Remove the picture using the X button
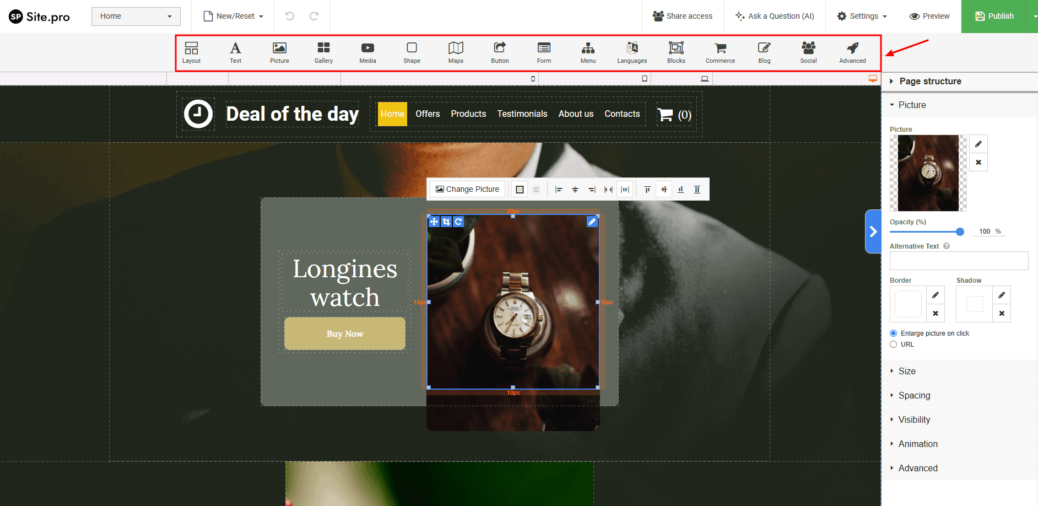The width and height of the screenshot is (1038, 506). (x=978, y=162)
